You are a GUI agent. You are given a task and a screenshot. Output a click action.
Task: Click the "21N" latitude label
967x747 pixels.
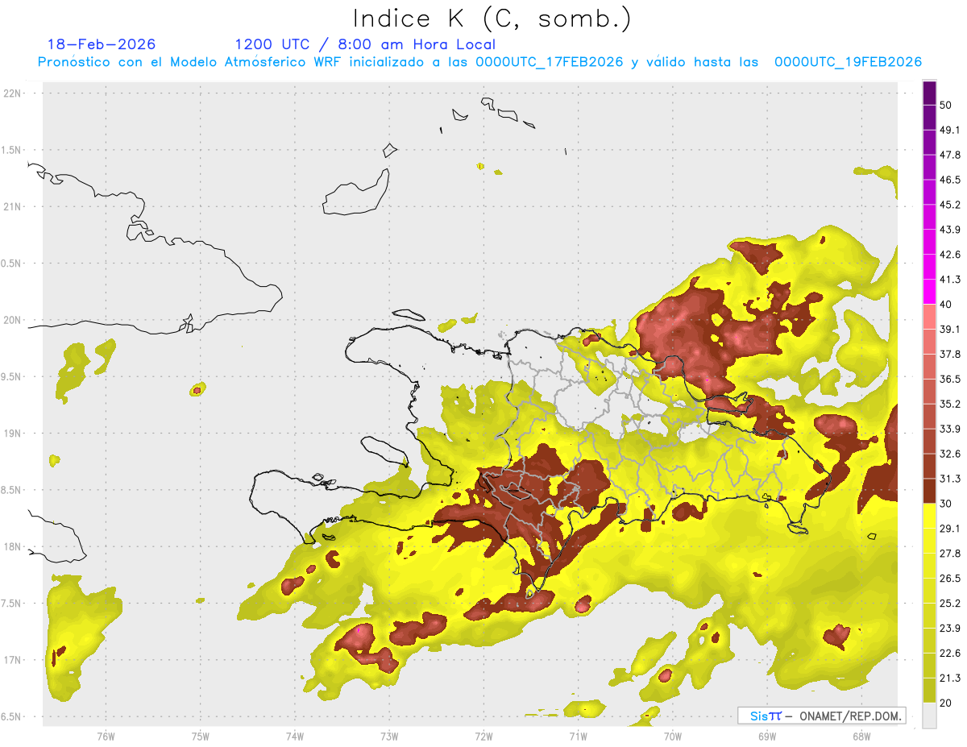(14, 206)
